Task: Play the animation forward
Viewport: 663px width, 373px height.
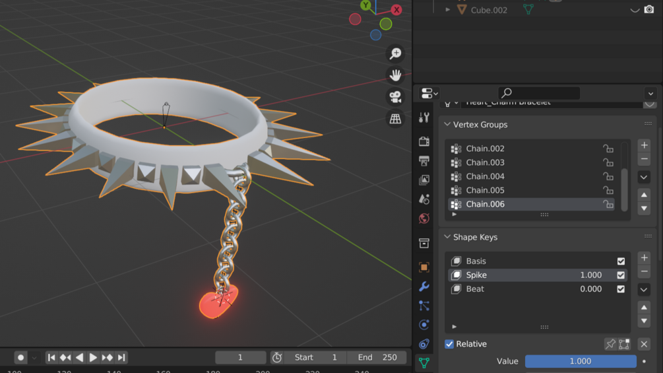Action: 93,358
